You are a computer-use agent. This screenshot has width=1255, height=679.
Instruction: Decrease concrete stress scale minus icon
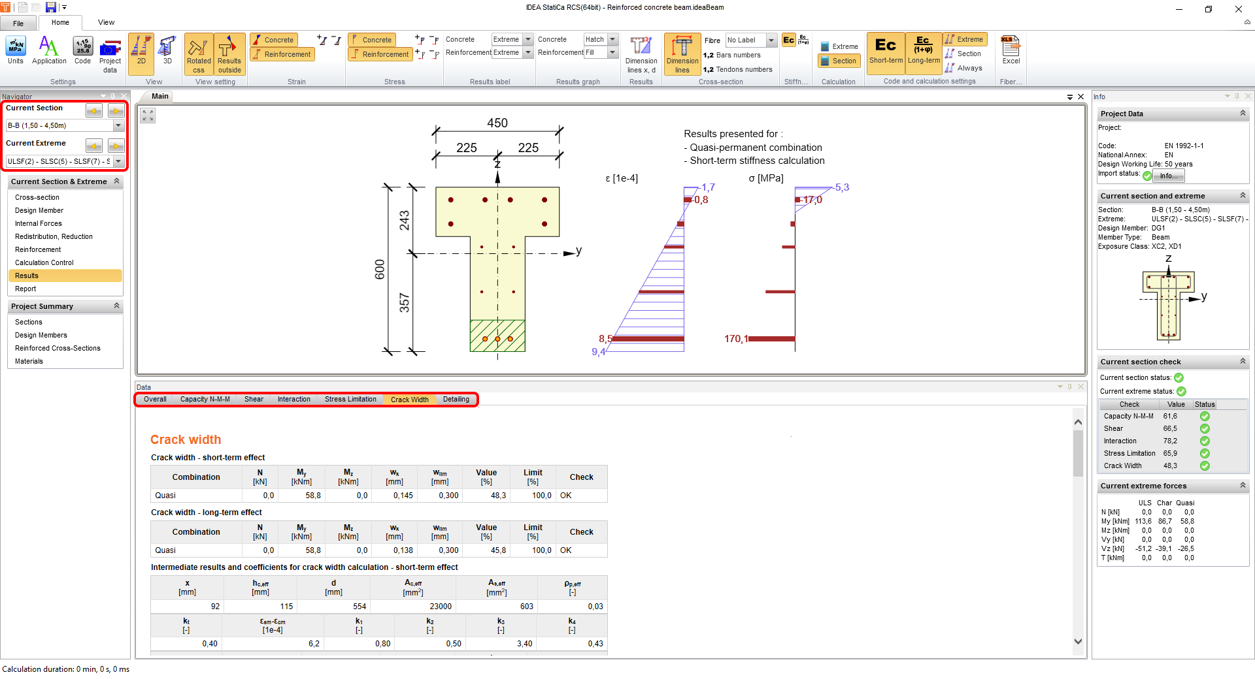[434, 40]
